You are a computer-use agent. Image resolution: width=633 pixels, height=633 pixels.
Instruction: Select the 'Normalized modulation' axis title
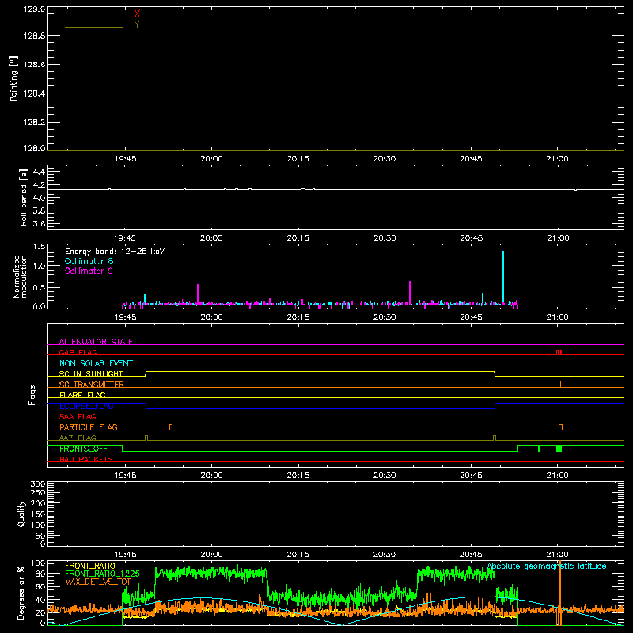[x=20, y=276]
